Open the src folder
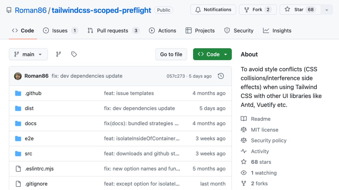The height and width of the screenshot is (190, 339). click(x=28, y=154)
